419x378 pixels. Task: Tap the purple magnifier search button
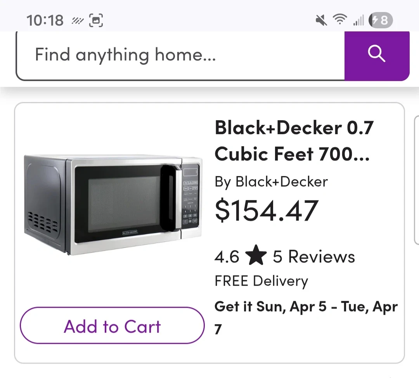(x=377, y=54)
